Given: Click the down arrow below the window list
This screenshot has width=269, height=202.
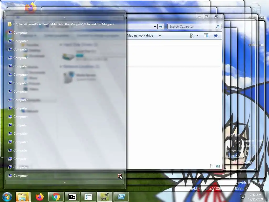Looking at the screenshot, I should [65, 182].
